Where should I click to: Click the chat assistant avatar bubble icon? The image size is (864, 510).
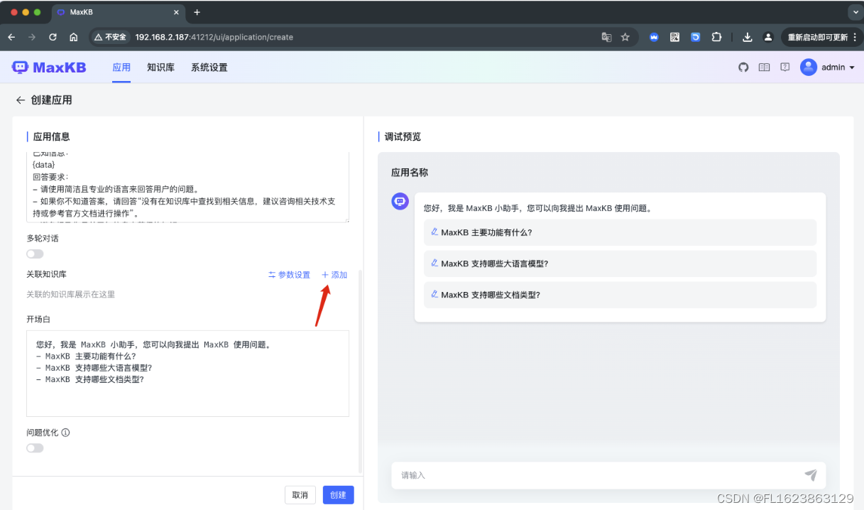400,201
